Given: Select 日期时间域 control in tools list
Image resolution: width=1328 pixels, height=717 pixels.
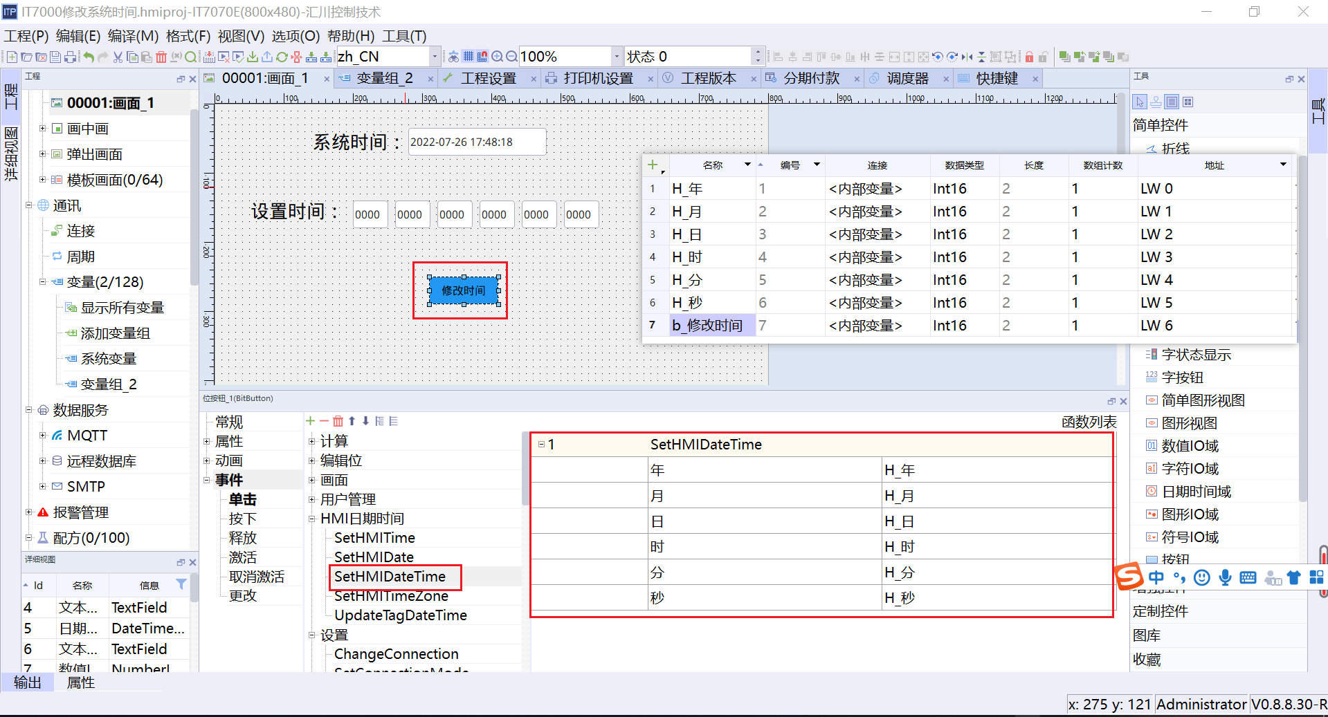Looking at the screenshot, I should click(x=1196, y=492).
